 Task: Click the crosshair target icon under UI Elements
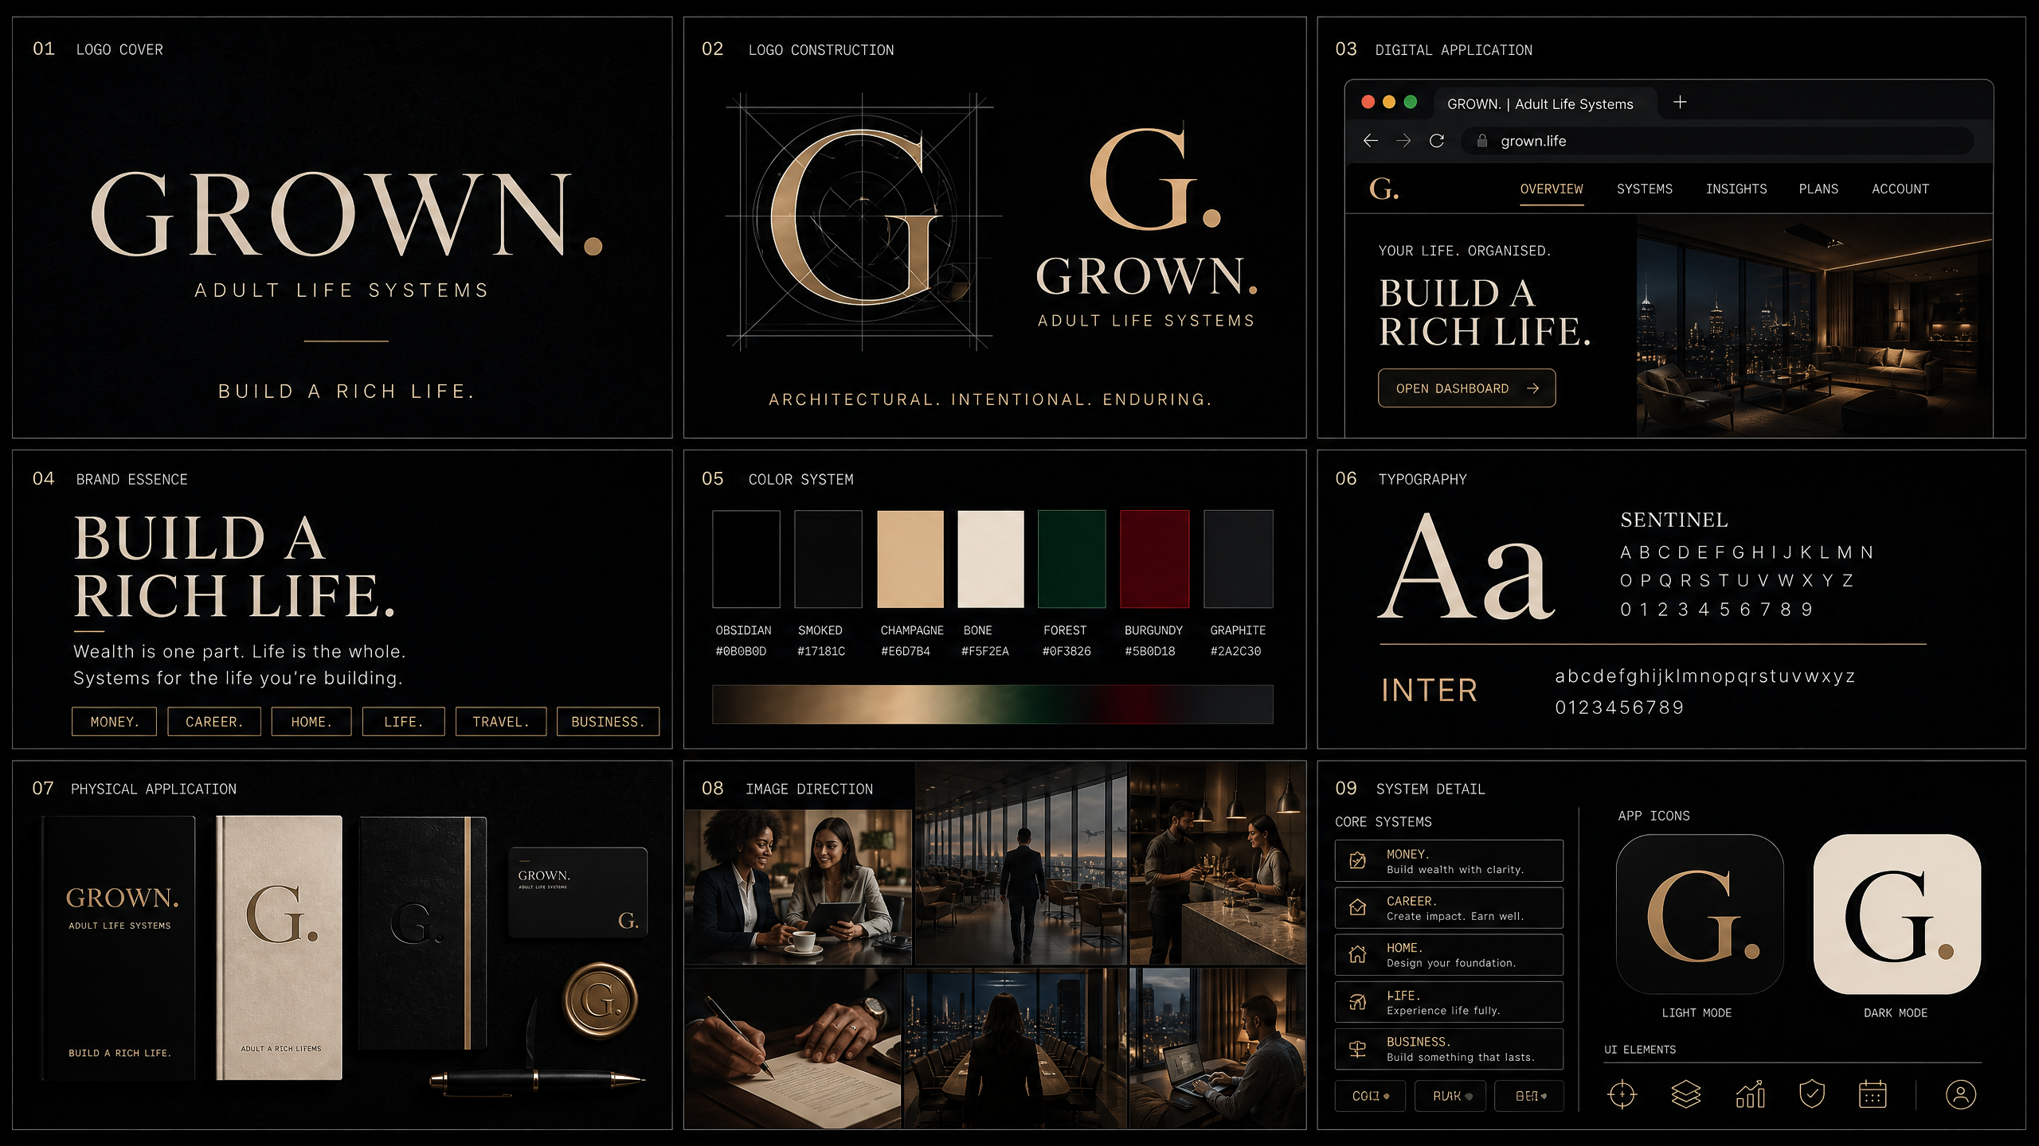pyautogui.click(x=1622, y=1095)
